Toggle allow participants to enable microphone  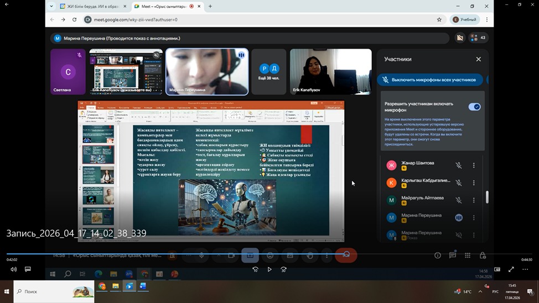pyautogui.click(x=474, y=107)
